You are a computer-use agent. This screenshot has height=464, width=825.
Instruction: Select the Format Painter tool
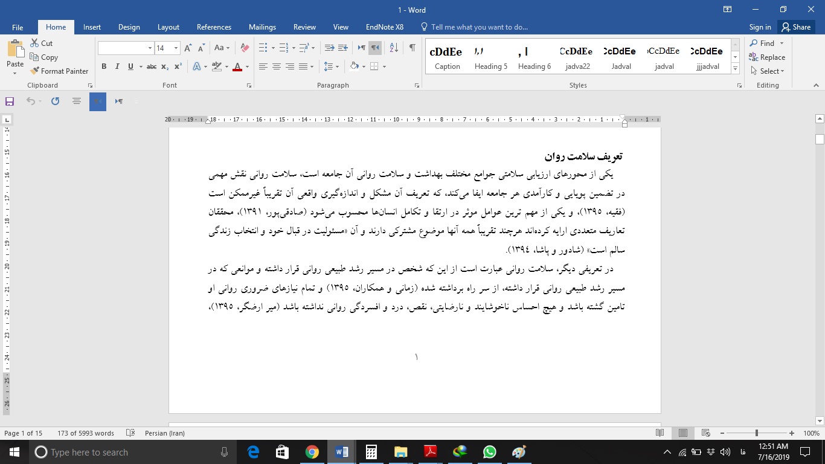59,71
